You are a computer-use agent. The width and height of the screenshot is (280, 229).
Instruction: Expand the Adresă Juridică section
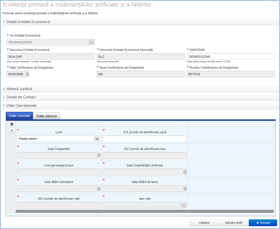[x=19, y=89]
